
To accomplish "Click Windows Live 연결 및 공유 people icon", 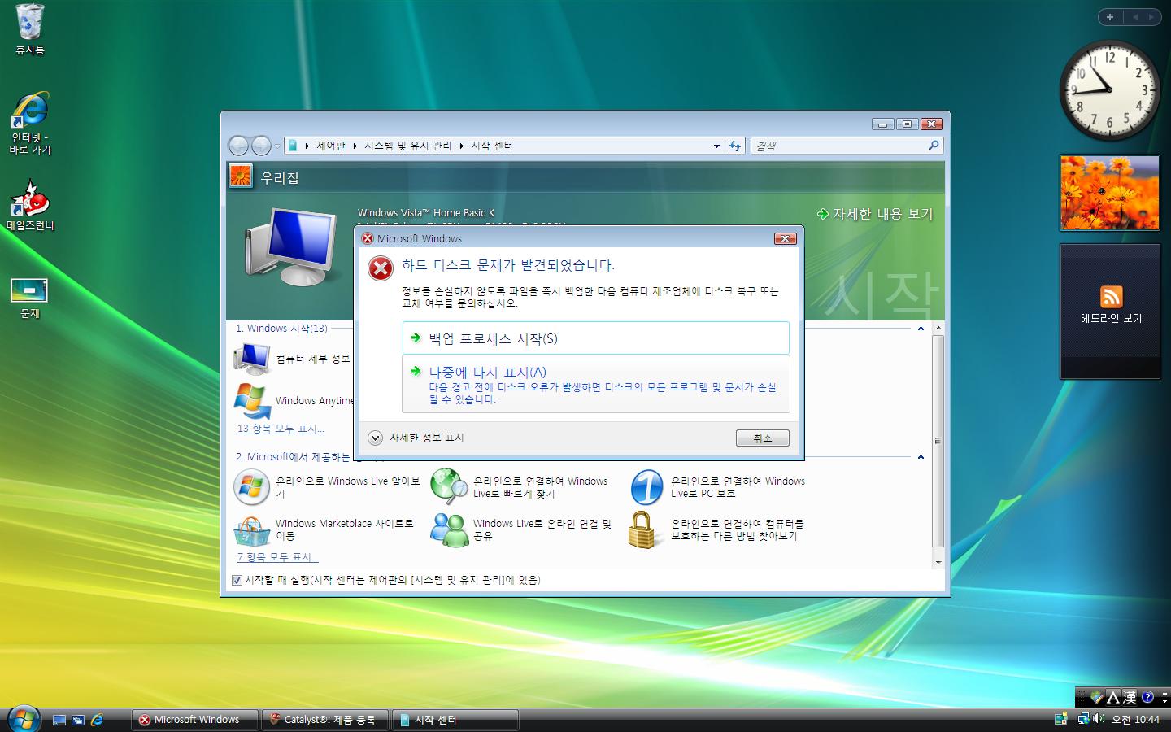I will click(450, 529).
